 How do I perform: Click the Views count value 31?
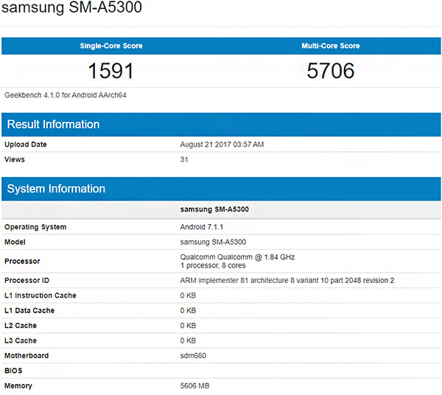click(184, 159)
